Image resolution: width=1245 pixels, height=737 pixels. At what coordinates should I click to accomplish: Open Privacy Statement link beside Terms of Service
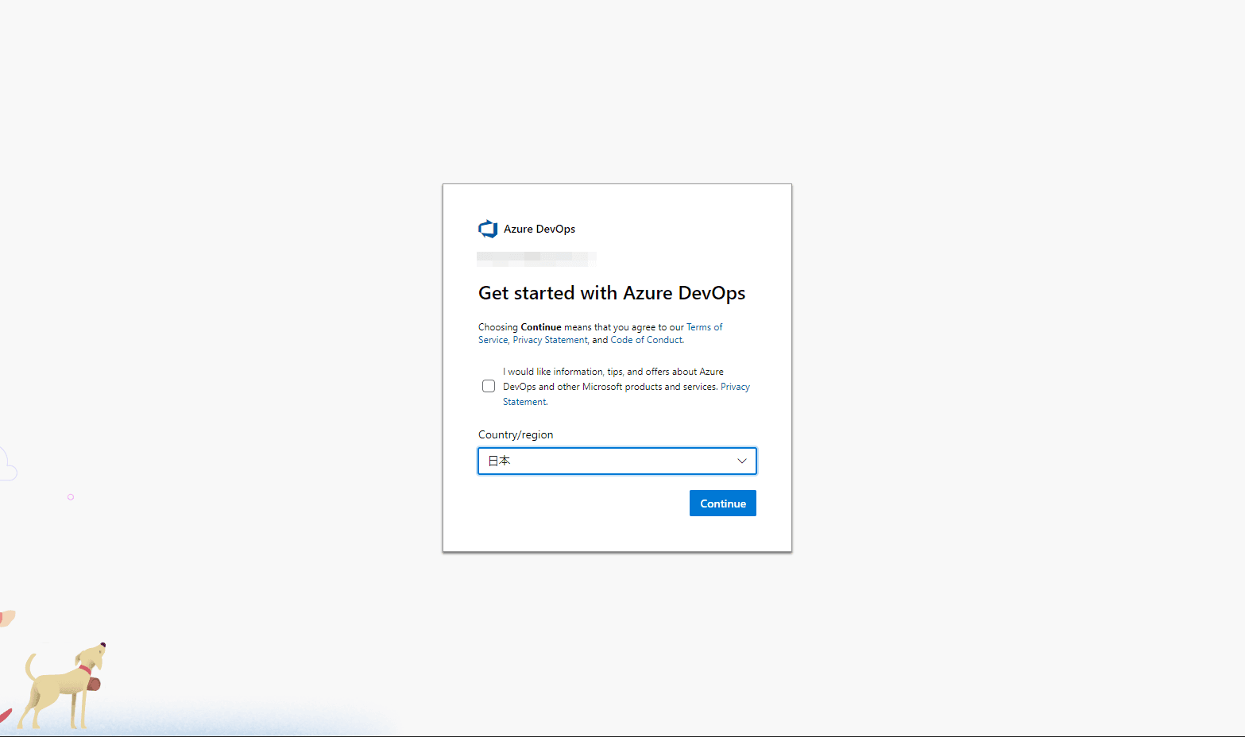[x=550, y=340]
